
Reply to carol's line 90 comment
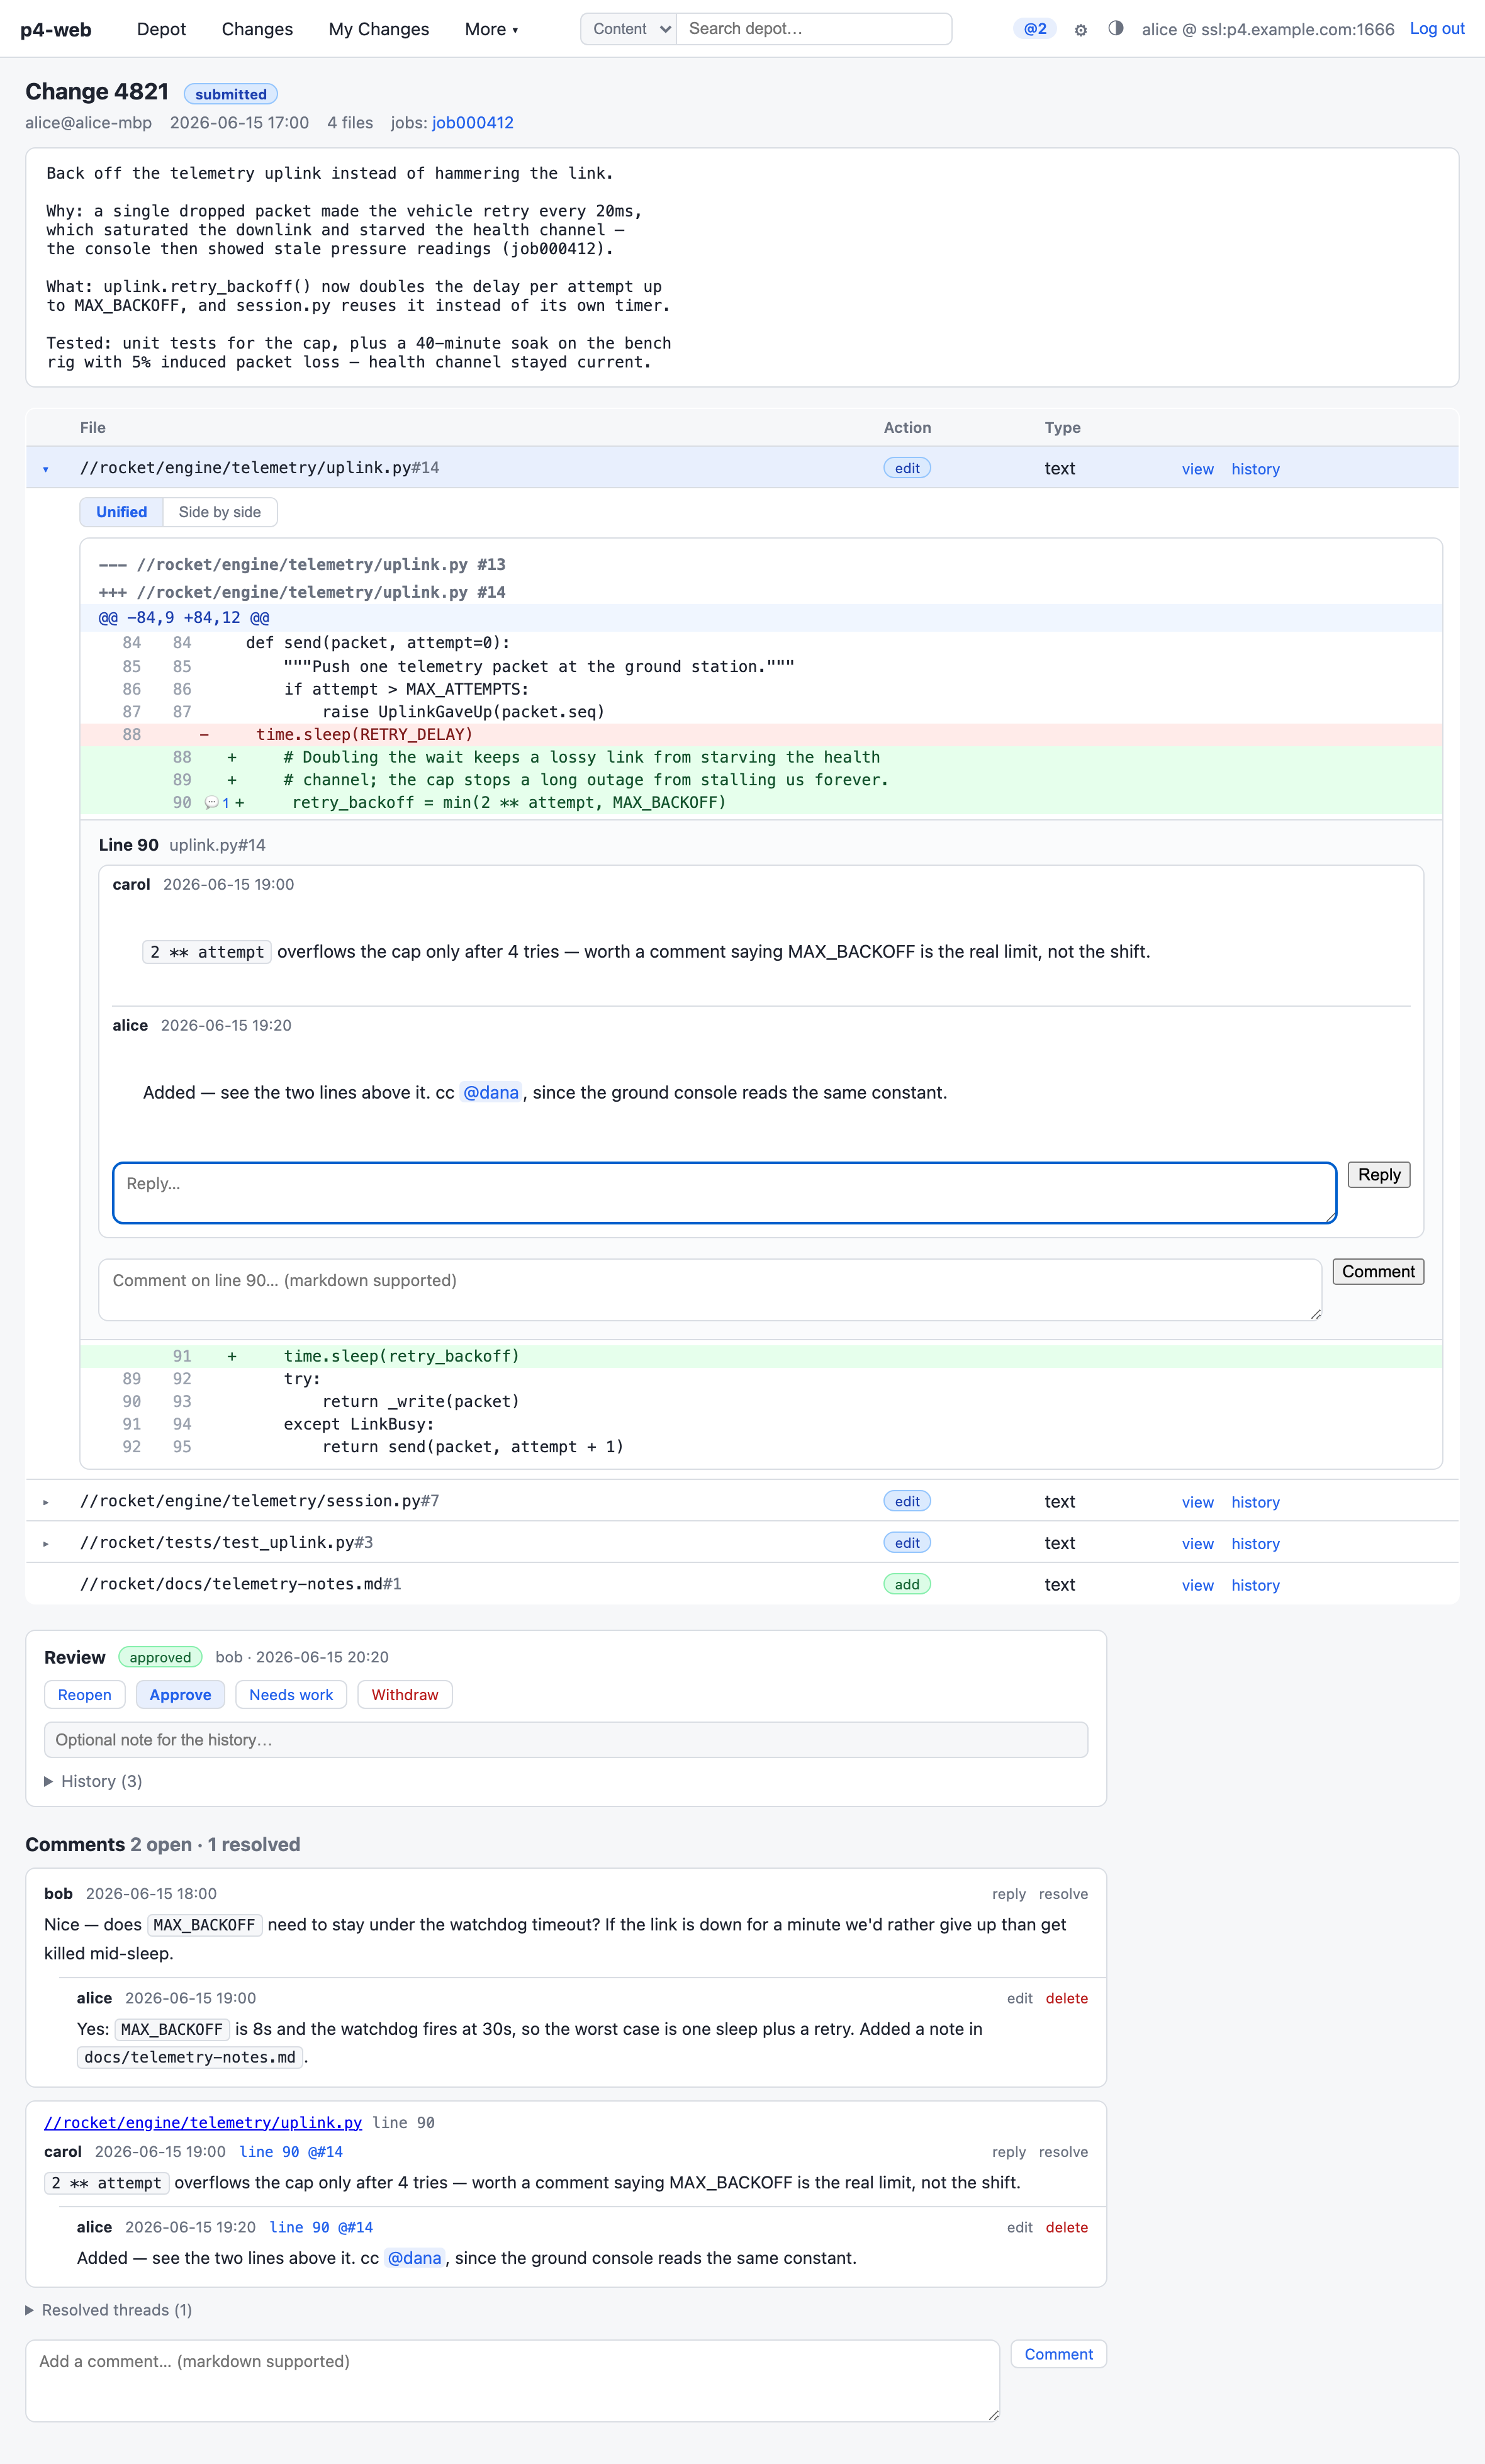(x=1009, y=2152)
